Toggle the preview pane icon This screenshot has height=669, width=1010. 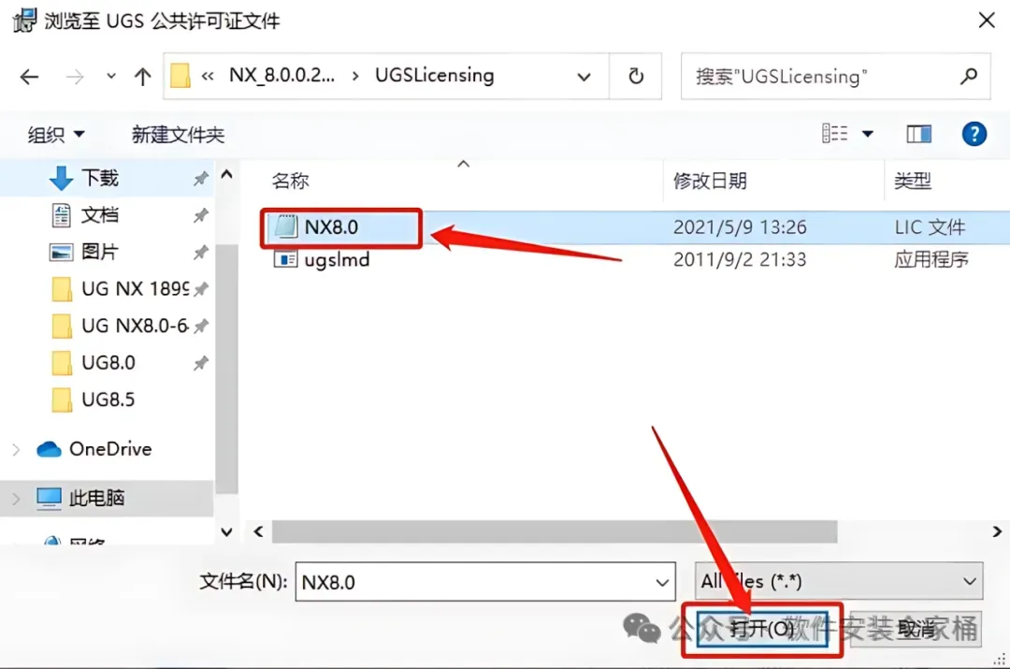point(918,134)
